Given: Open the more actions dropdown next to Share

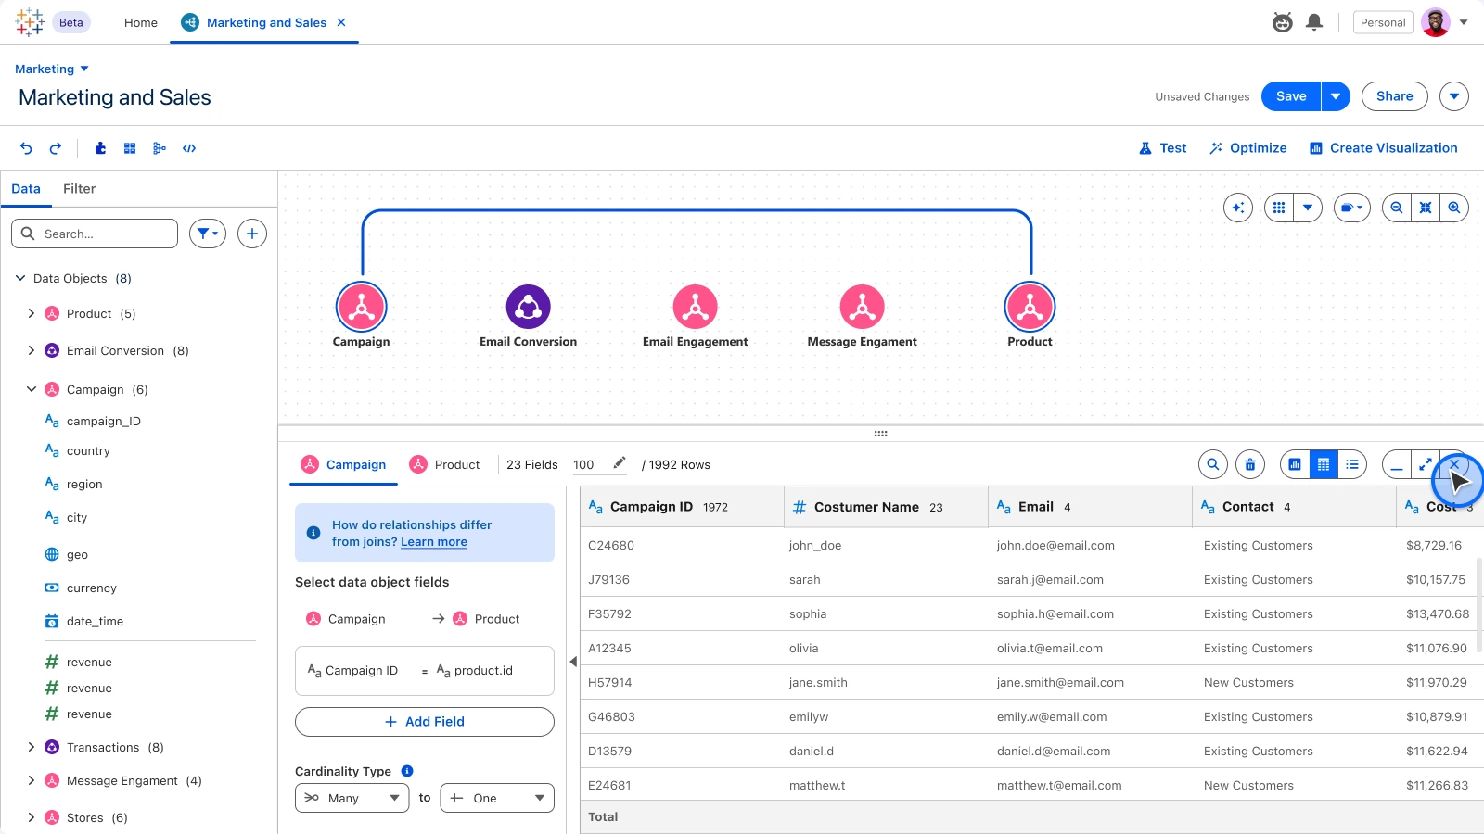Looking at the screenshot, I should coord(1454,96).
